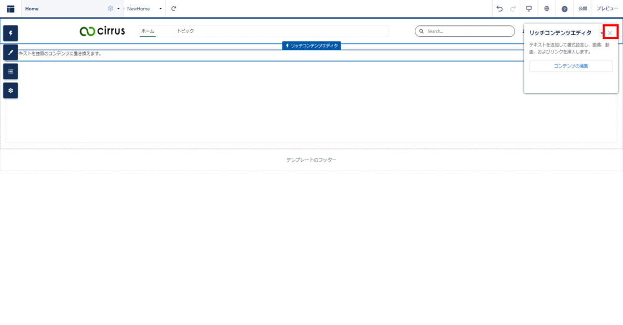Open the language globe icon
The image size is (623, 325).
pyautogui.click(x=547, y=9)
